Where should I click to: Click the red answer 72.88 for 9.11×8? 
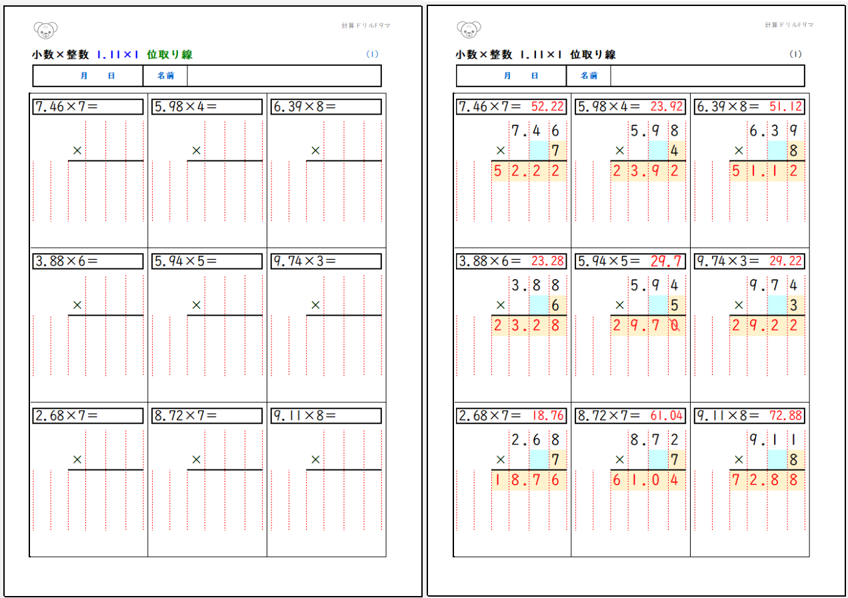tap(786, 416)
